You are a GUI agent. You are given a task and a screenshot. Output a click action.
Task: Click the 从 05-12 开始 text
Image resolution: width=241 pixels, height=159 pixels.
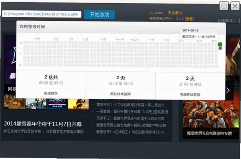click(x=190, y=84)
